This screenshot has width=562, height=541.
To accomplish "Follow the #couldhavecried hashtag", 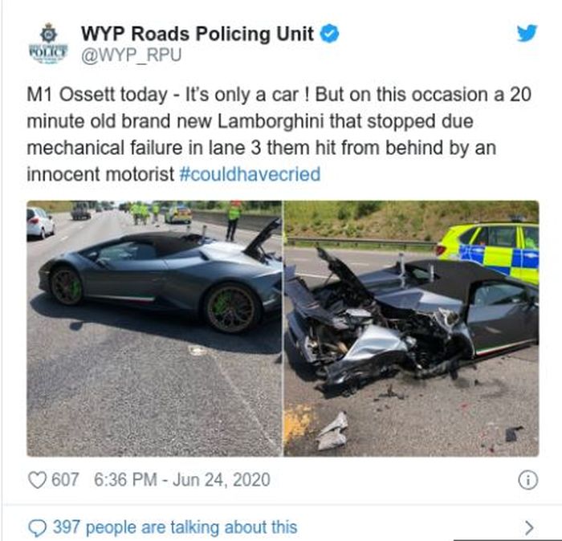I will tap(250, 174).
